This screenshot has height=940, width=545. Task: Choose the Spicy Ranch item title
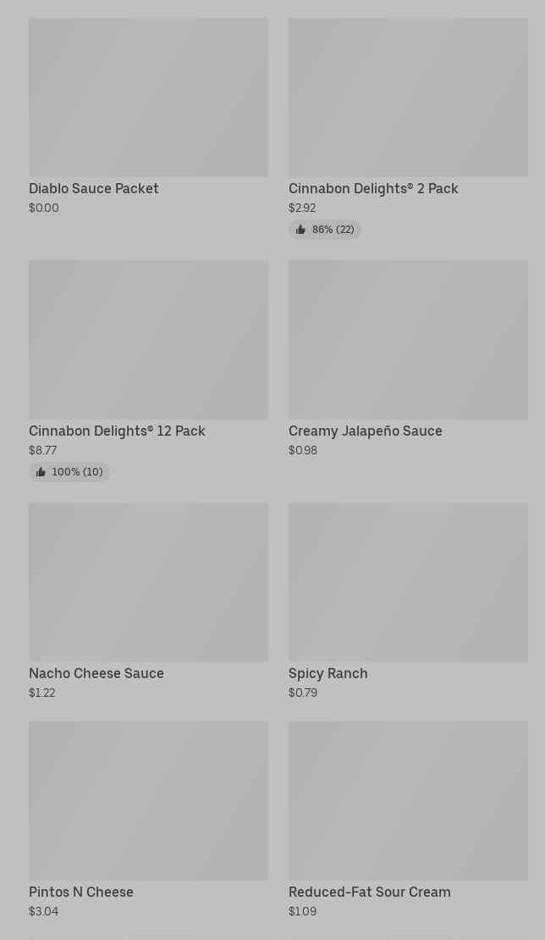click(x=328, y=673)
